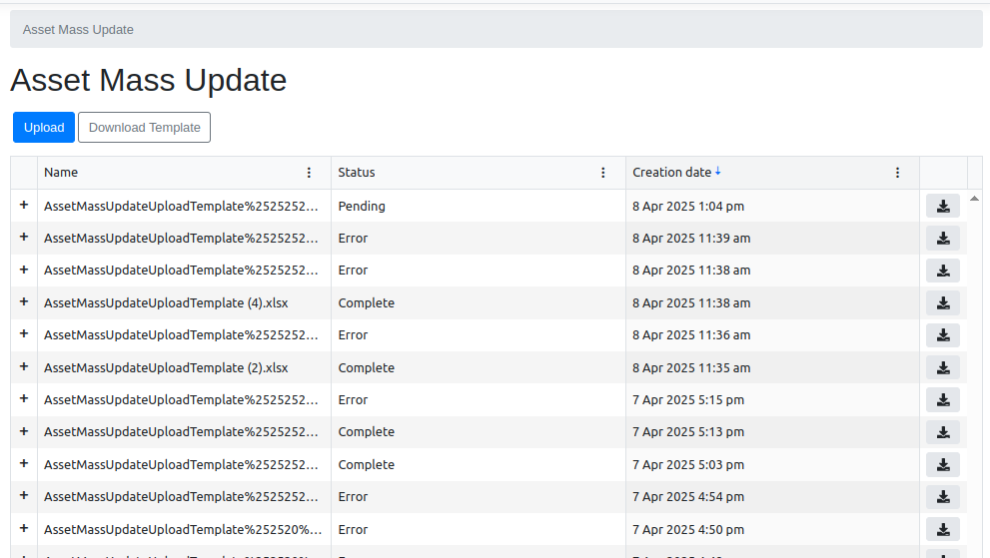Download the file created 7 Apr 4:50 pm

(x=942, y=530)
